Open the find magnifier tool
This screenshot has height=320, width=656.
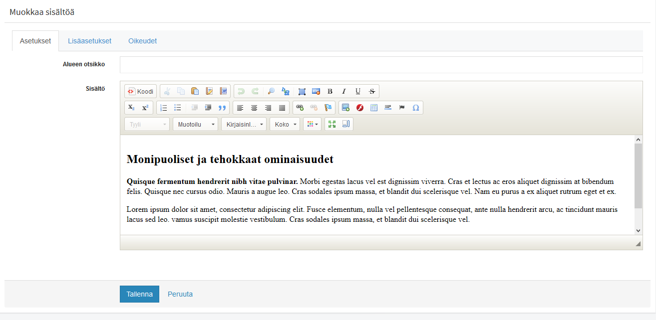pyautogui.click(x=271, y=91)
